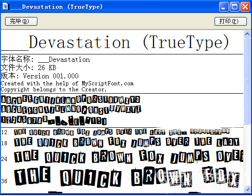
Task: Click the 打印(P) print button
Action: (x=231, y=21)
